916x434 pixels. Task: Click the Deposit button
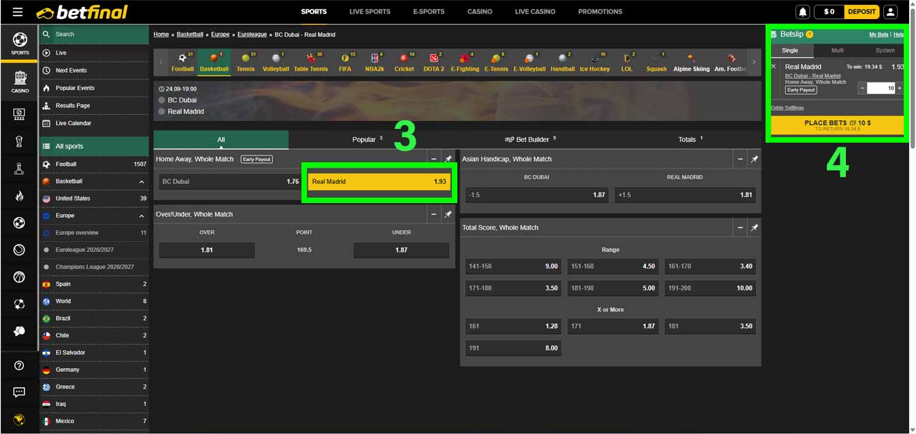click(862, 12)
